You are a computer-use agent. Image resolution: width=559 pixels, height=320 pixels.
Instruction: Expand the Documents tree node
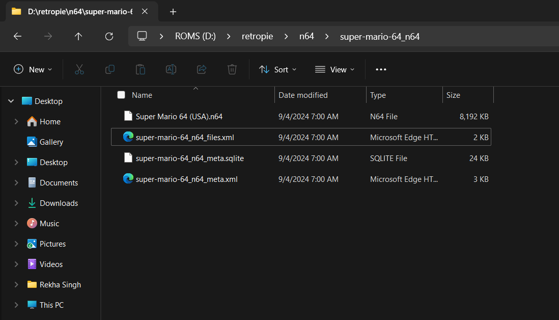16,182
